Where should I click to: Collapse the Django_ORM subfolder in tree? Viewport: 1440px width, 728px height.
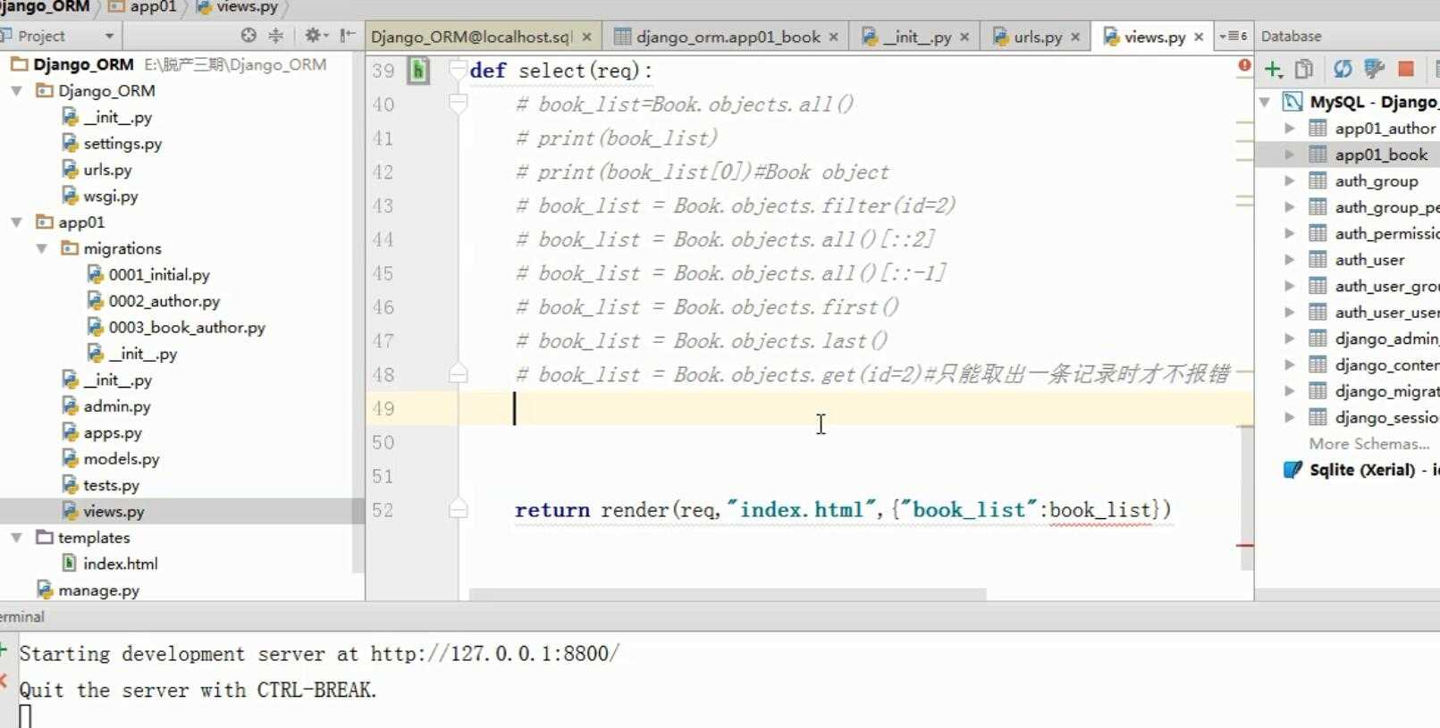coord(16,91)
